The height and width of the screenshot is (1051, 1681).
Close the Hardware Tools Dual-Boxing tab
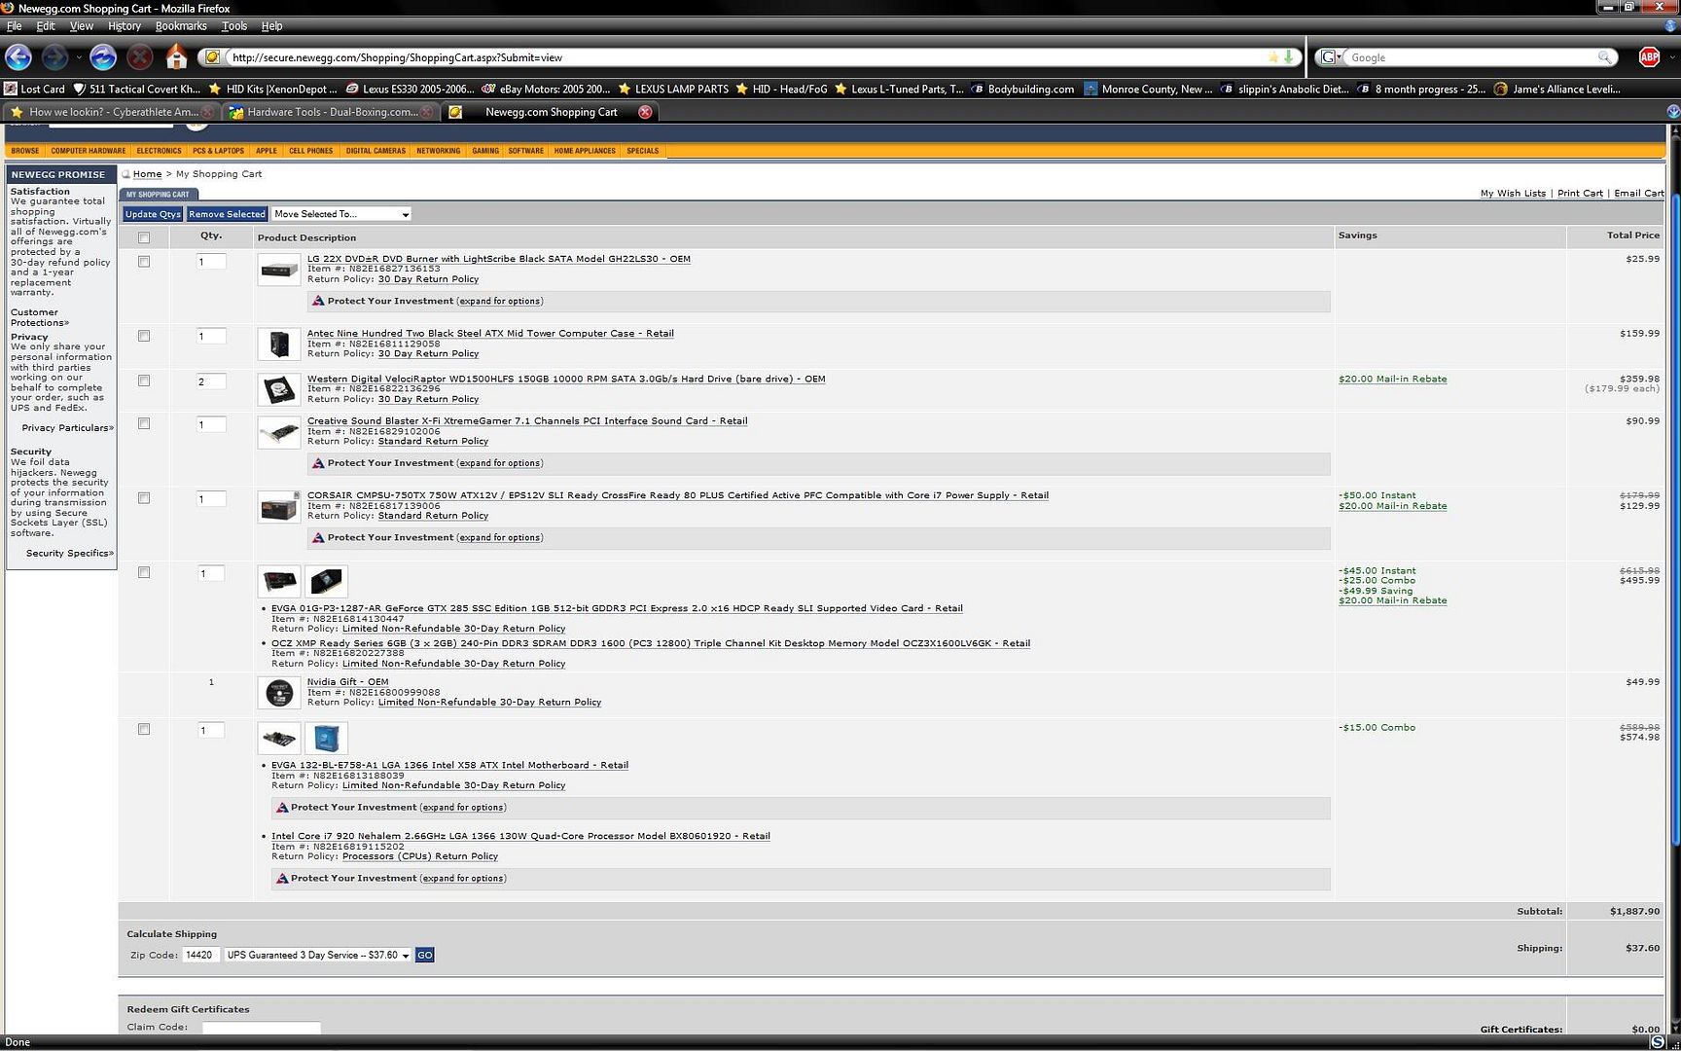[x=427, y=112]
